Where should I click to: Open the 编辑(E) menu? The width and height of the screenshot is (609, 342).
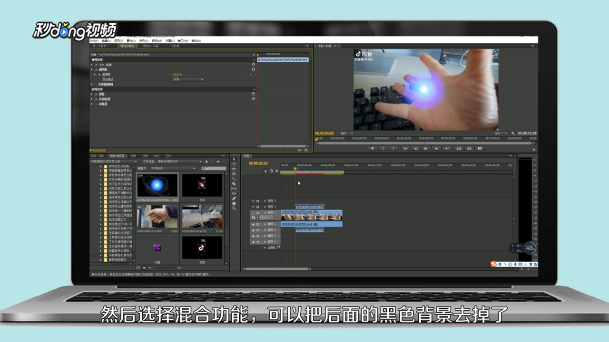click(x=106, y=41)
